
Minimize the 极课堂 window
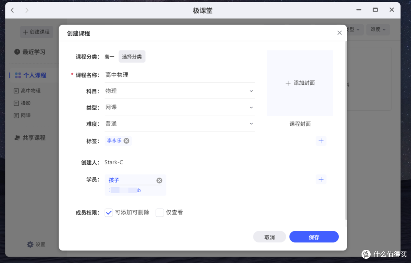click(x=358, y=9)
